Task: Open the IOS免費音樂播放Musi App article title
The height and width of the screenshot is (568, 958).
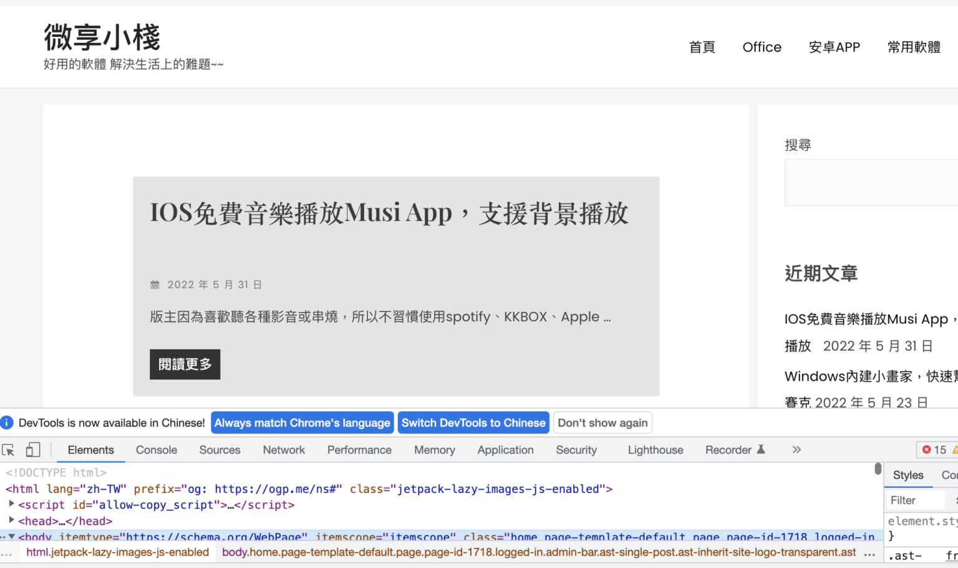Action: 389,213
